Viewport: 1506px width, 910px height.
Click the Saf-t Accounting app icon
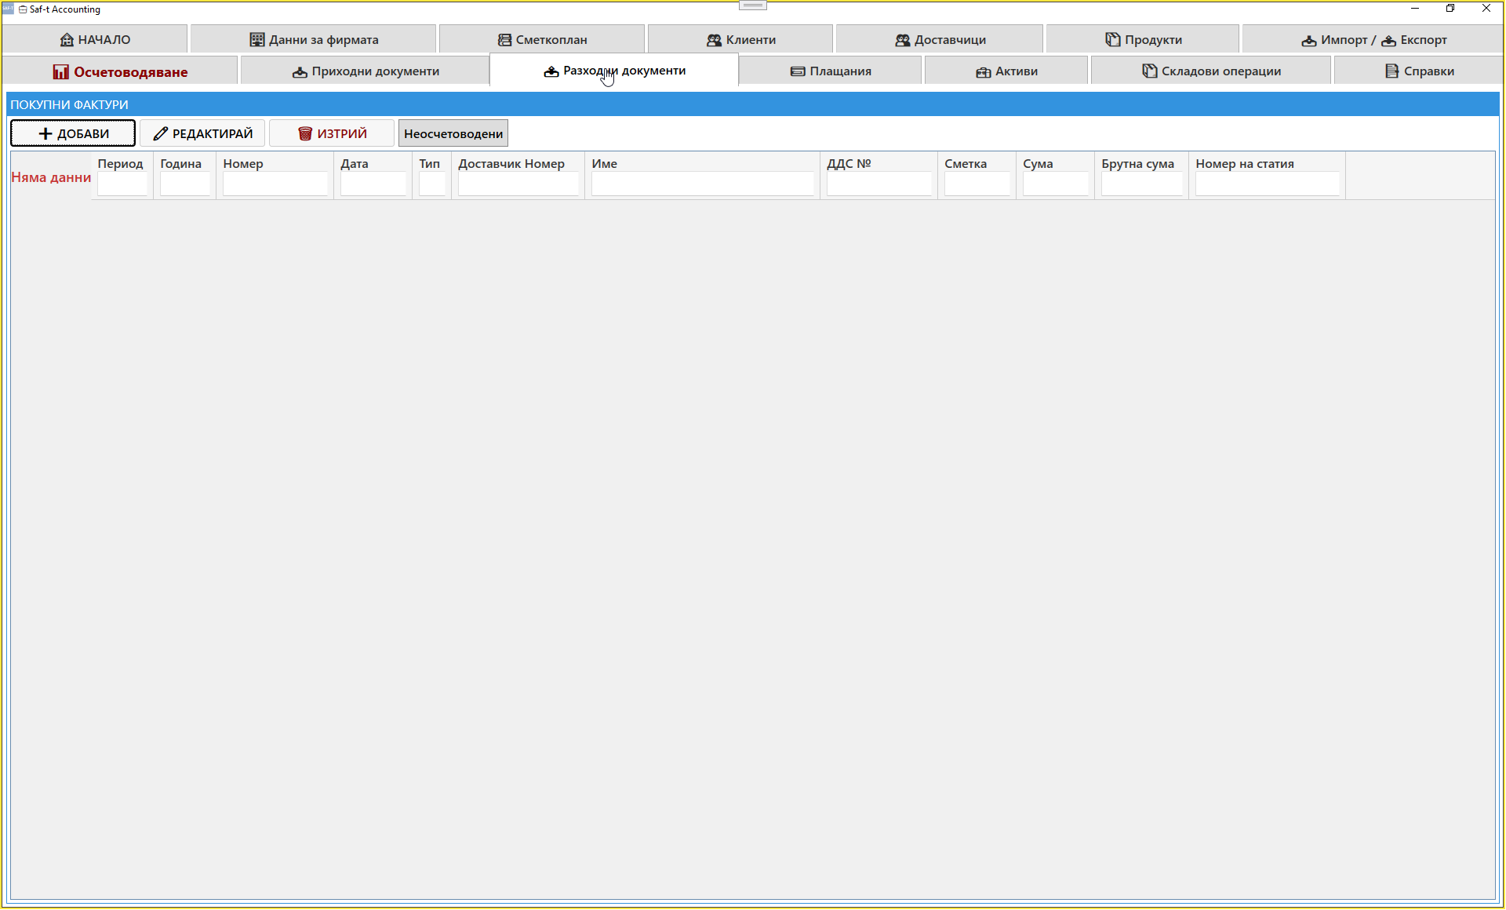coord(9,9)
